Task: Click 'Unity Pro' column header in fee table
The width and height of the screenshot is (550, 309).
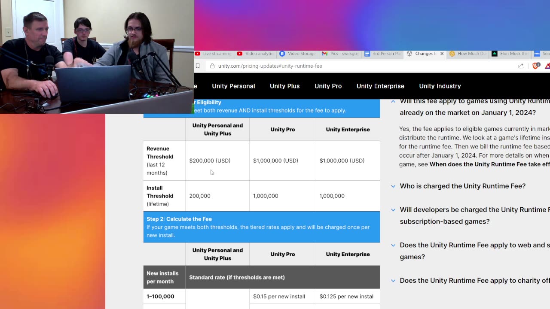Action: 283,254
